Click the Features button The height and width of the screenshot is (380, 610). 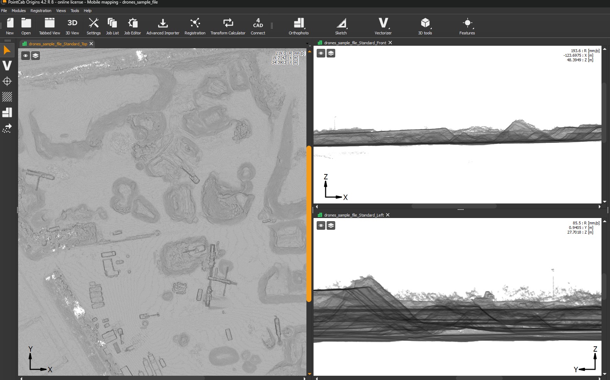(467, 27)
